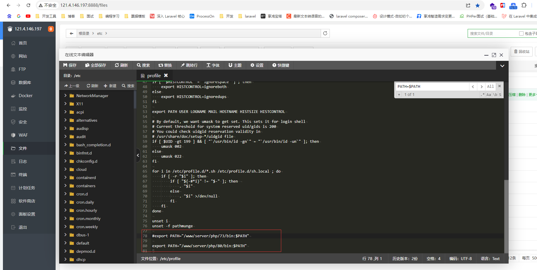This screenshot has width=537, height=270.
Task: Click the file manager back arrow button
Action: coord(71,33)
